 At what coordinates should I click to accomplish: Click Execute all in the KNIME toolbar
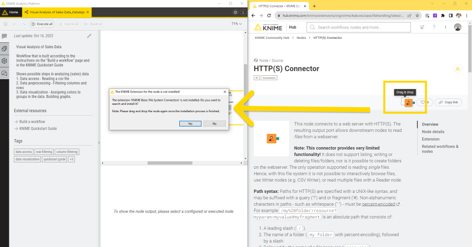(41, 24)
